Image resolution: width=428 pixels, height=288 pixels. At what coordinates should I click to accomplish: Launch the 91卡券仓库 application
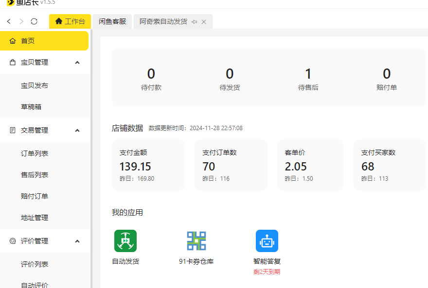point(196,240)
